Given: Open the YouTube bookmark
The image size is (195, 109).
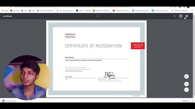Looking at the screenshot, I should [x=15, y=11].
